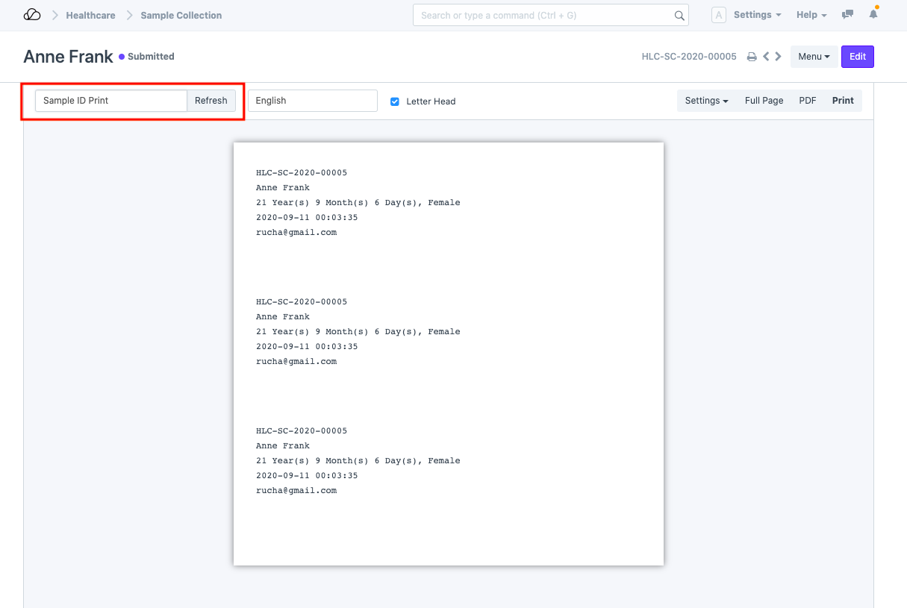Select the Full Page option
Viewport: 907px width, 608px height.
(x=764, y=101)
